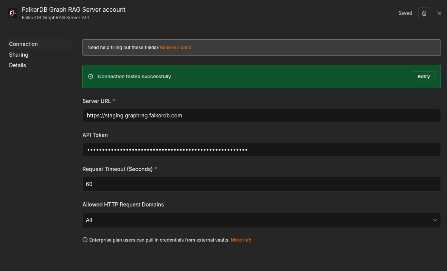
Task: Click the dropdown chevron arrow
Action: (x=435, y=220)
